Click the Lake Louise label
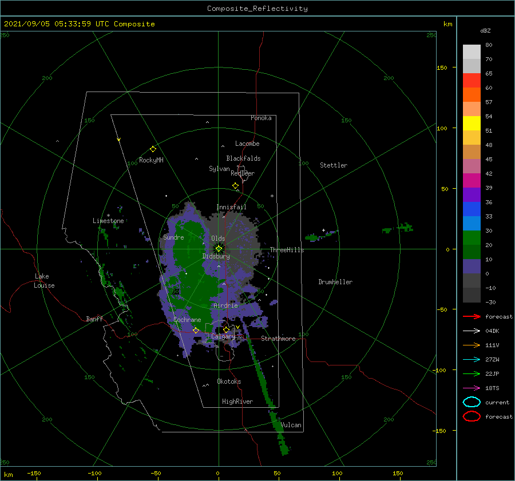Screen dimensions: 515x481 [x=44, y=281]
